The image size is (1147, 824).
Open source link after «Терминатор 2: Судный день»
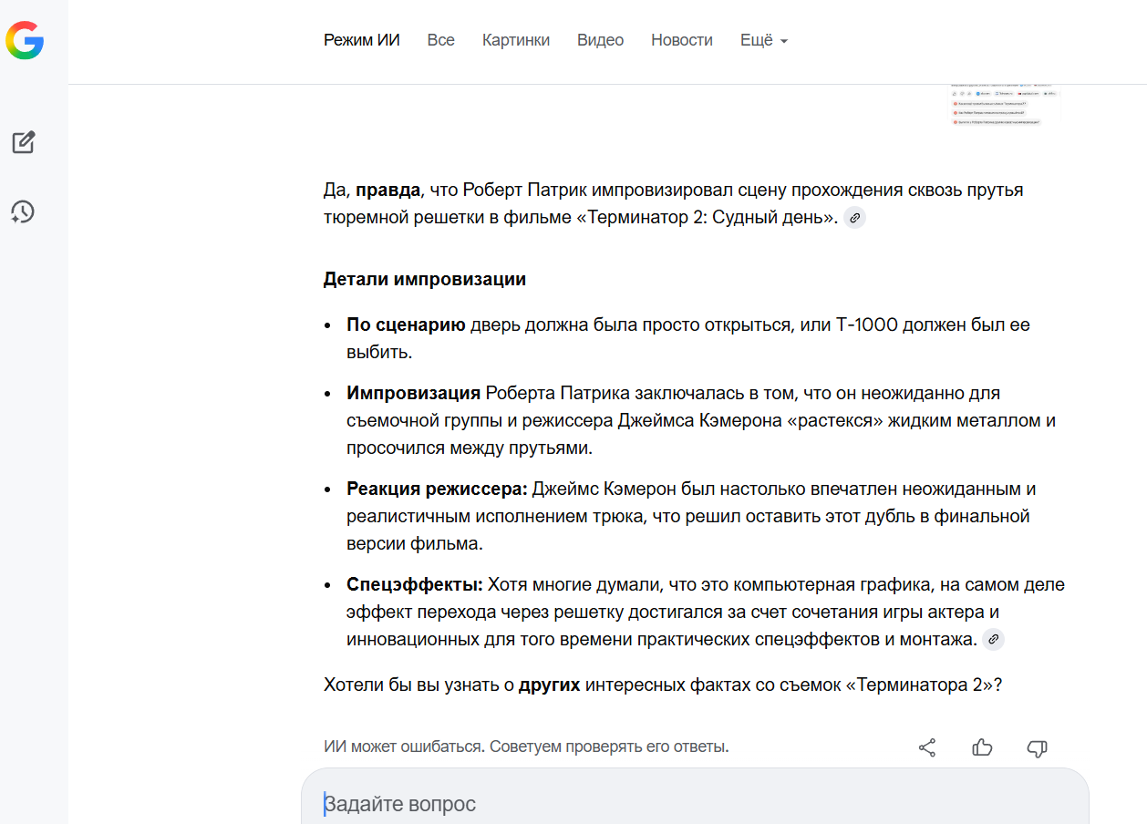pos(854,218)
